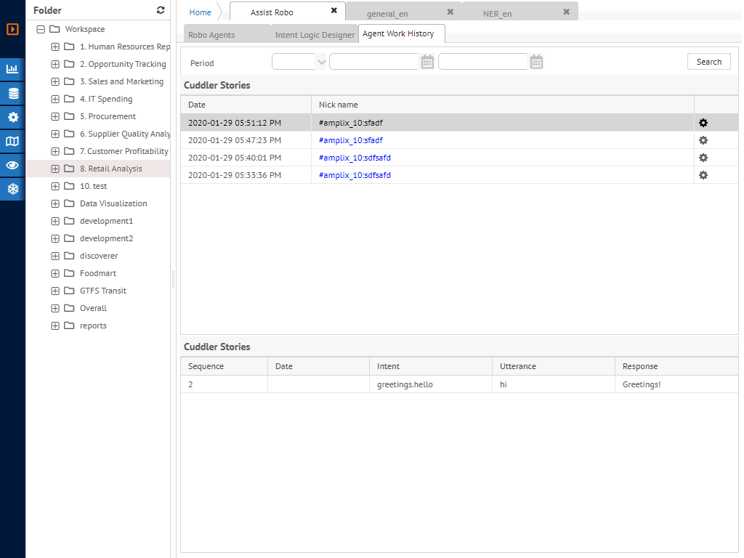The image size is (744, 558).
Task: Close the general_en tab
Action: (x=450, y=12)
